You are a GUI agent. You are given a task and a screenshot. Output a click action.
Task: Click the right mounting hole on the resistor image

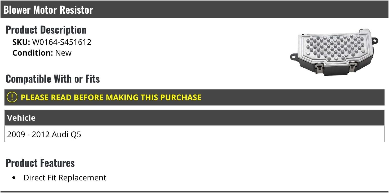point(374,41)
